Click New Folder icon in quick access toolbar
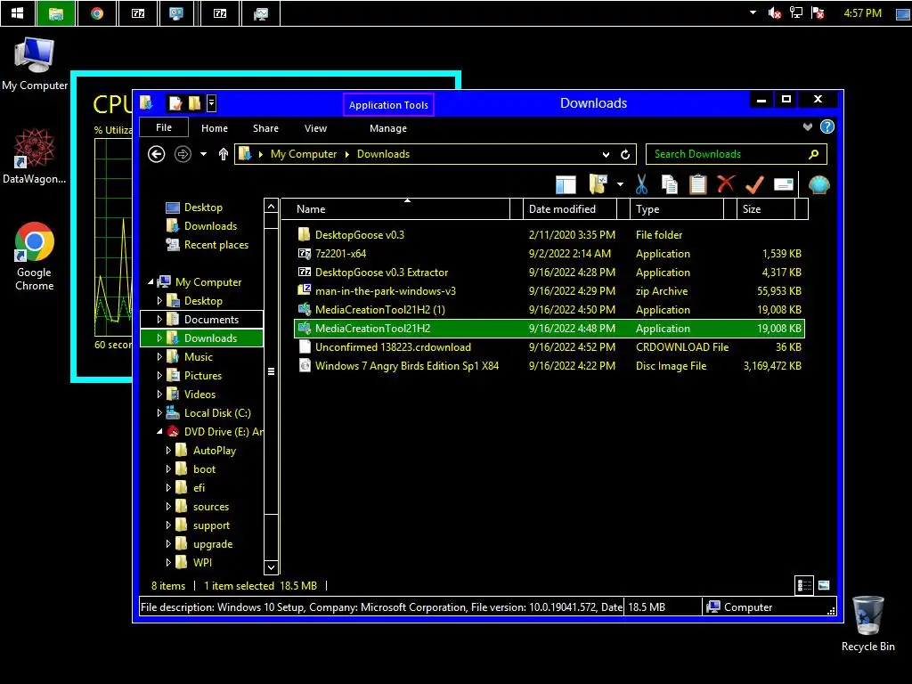 point(194,103)
